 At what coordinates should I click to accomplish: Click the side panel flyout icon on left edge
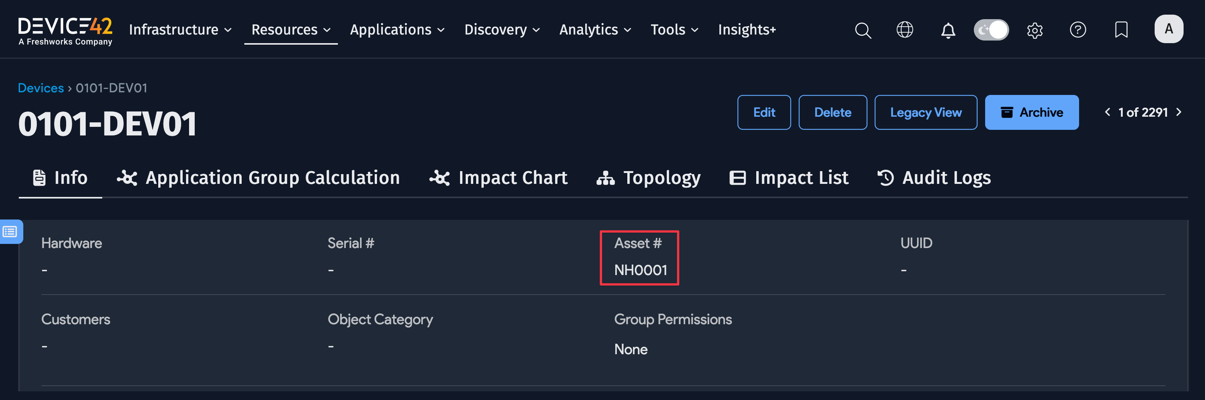(x=10, y=231)
